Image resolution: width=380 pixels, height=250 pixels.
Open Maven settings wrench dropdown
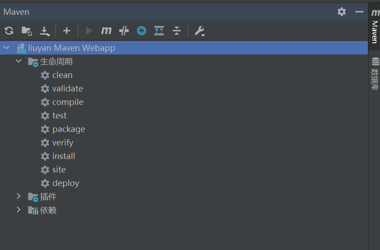pos(200,31)
